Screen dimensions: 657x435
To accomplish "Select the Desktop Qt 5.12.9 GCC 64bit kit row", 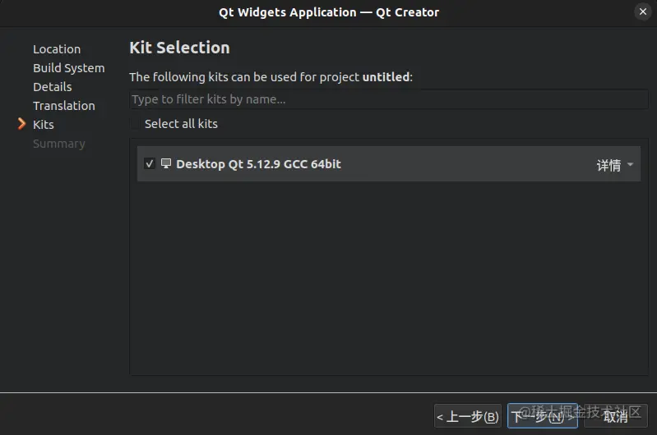I will tap(388, 163).
